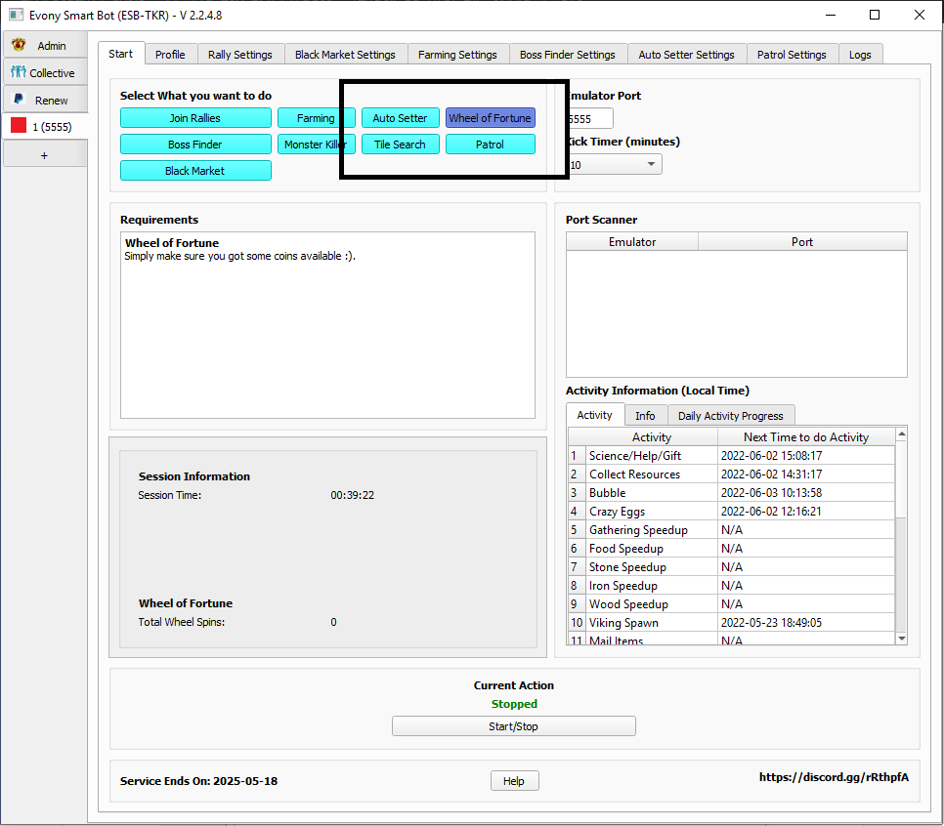Open the discord.gg invite link
This screenshot has width=944, height=826.
click(x=834, y=777)
